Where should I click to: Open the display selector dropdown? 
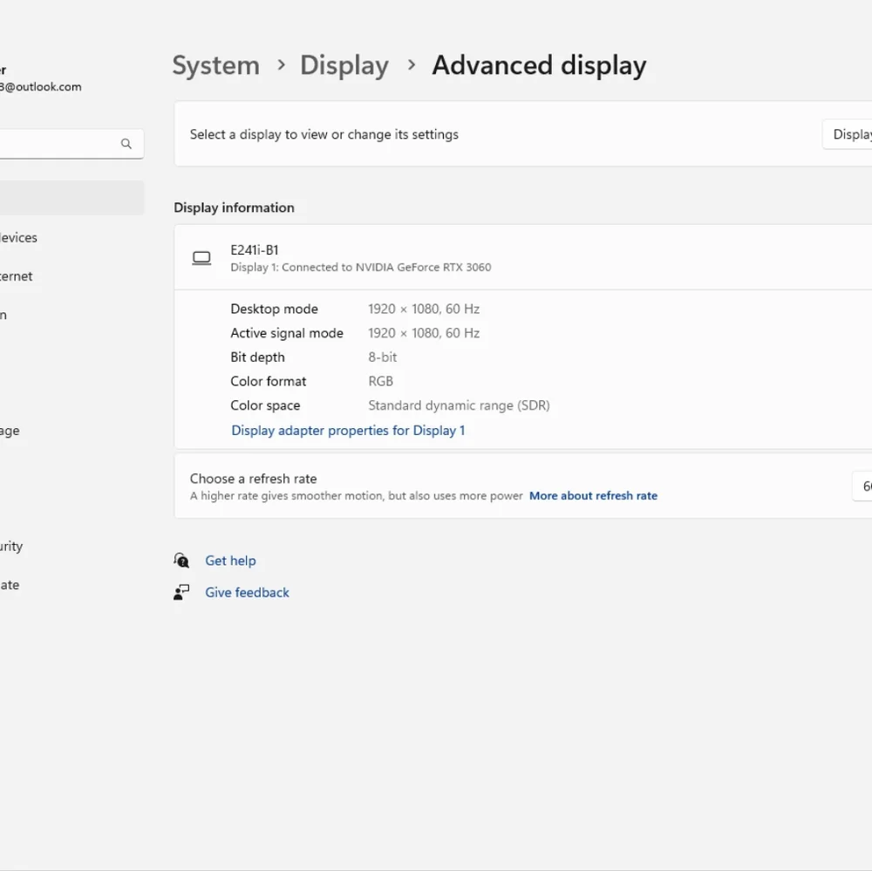click(847, 134)
